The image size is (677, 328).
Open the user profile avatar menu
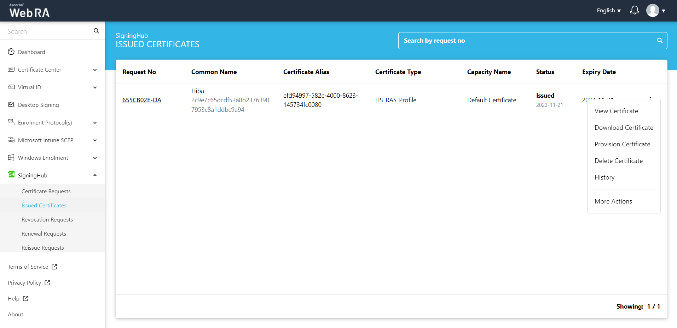(653, 11)
